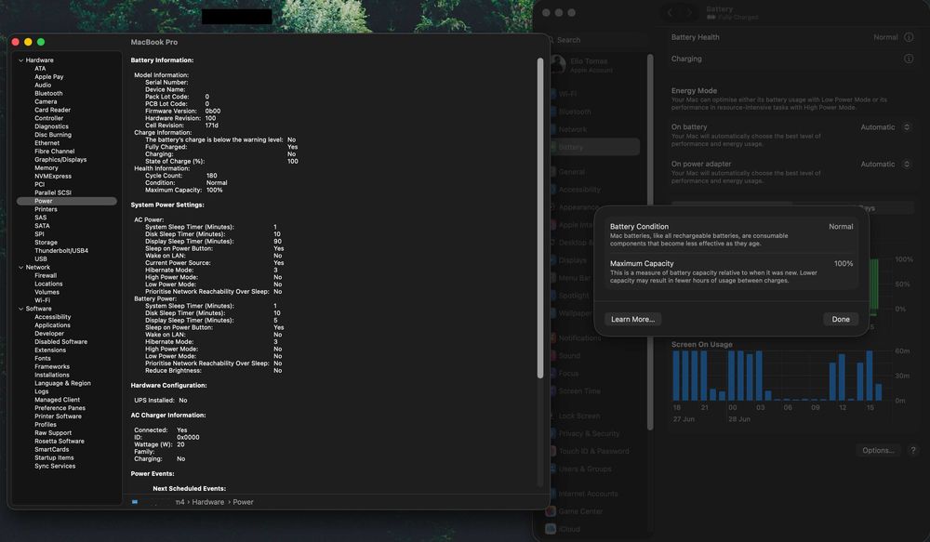The width and height of the screenshot is (930, 542).
Task: Click back arrow in System Settings toolbar
Action: point(671,12)
